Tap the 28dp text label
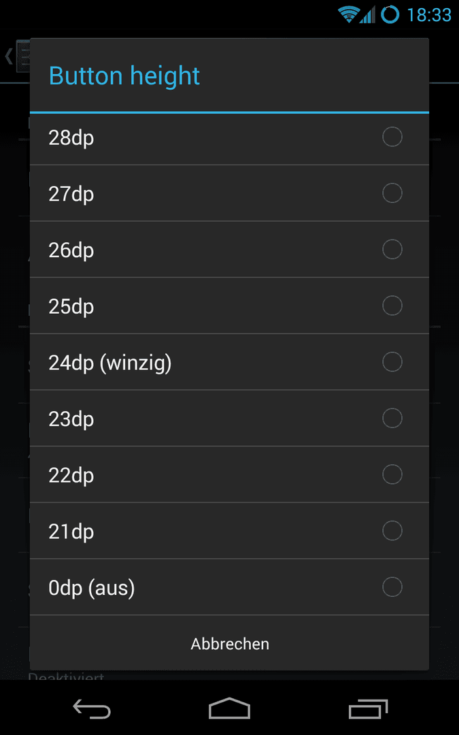Screen dimensions: 459x735 click(71, 139)
